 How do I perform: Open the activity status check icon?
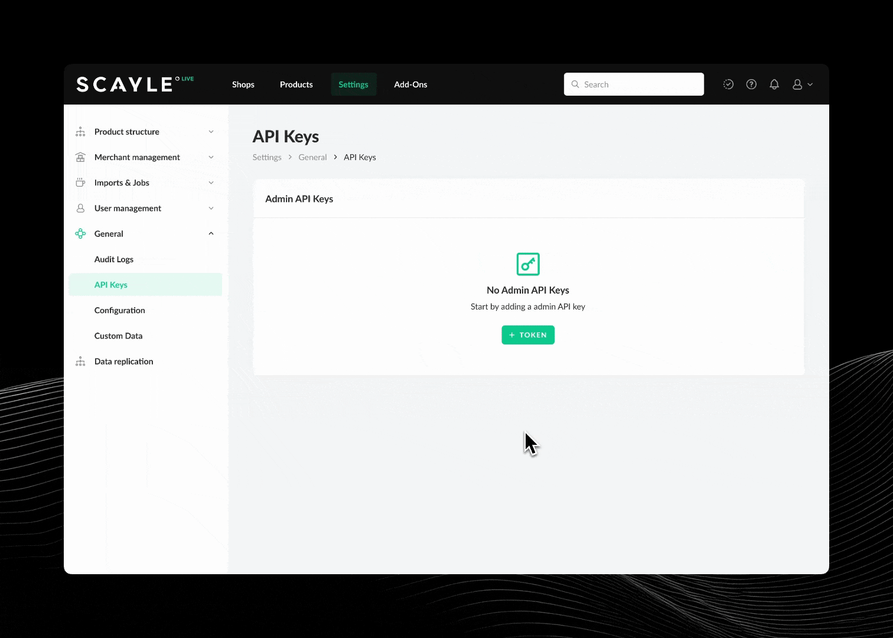pos(728,84)
